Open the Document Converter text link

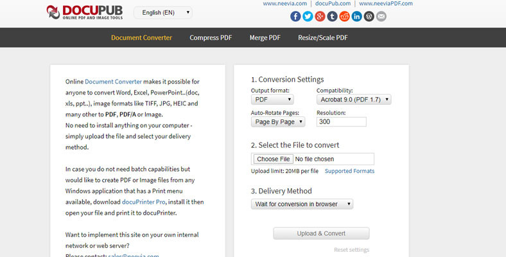pos(113,82)
